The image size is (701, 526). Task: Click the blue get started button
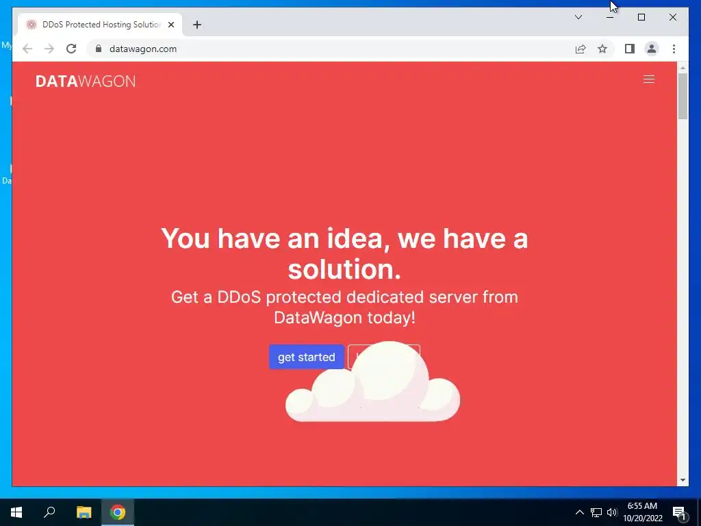(x=306, y=357)
